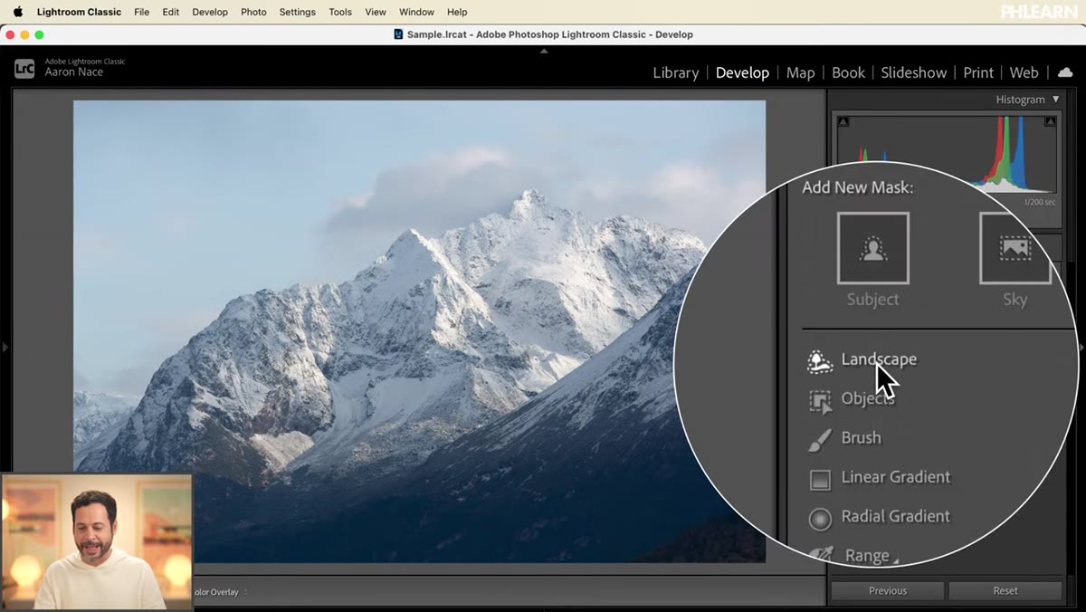Click the Reset button
Viewport: 1086px width, 612px height.
[x=1005, y=590]
